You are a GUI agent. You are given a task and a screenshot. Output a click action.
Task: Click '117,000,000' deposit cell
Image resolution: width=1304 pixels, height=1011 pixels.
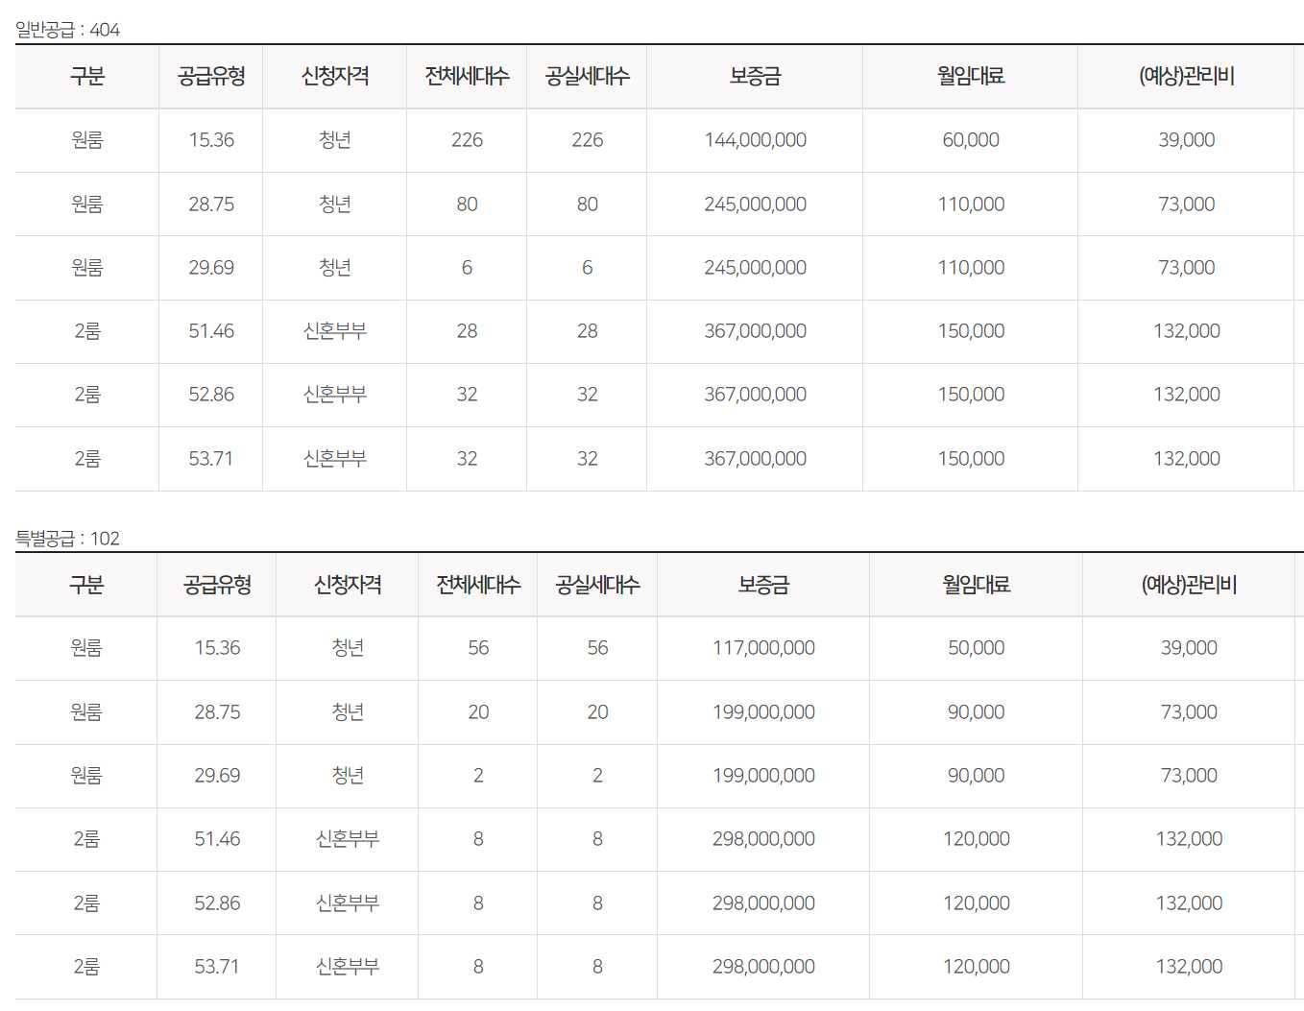tap(763, 648)
